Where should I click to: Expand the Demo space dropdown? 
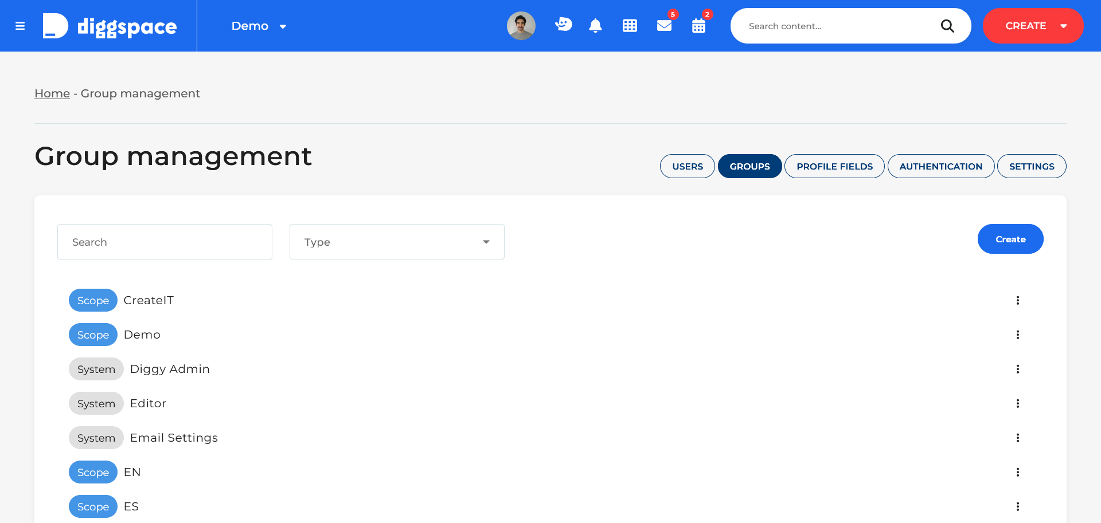[x=259, y=26]
